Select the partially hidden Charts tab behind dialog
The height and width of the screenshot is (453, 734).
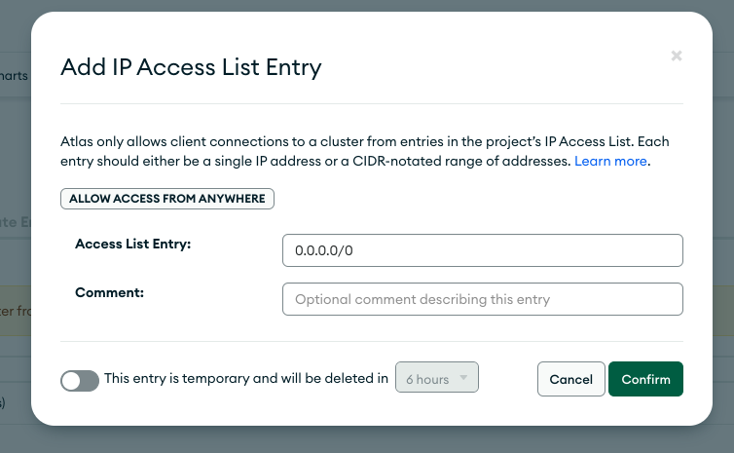pyautogui.click(x=15, y=75)
